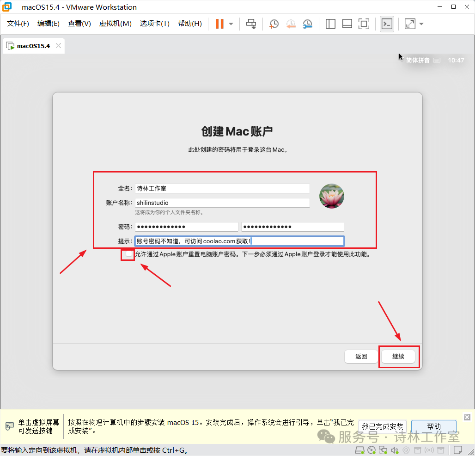Viewport: 475px width, 456px height.
Task: Click the password verification field
Action: click(292, 227)
